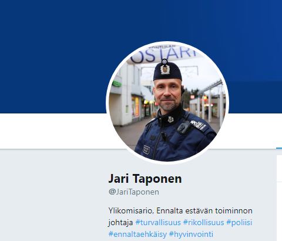
Task: Click the word johtaja in the bio
Action: 120,223
